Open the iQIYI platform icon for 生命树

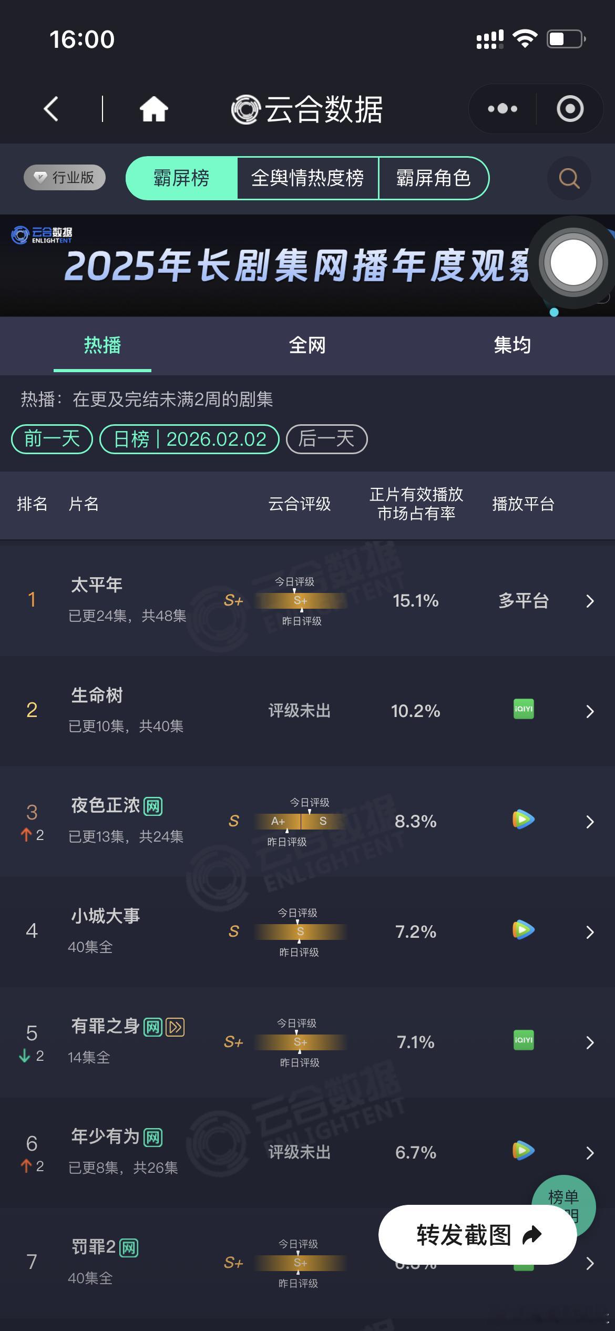523,709
